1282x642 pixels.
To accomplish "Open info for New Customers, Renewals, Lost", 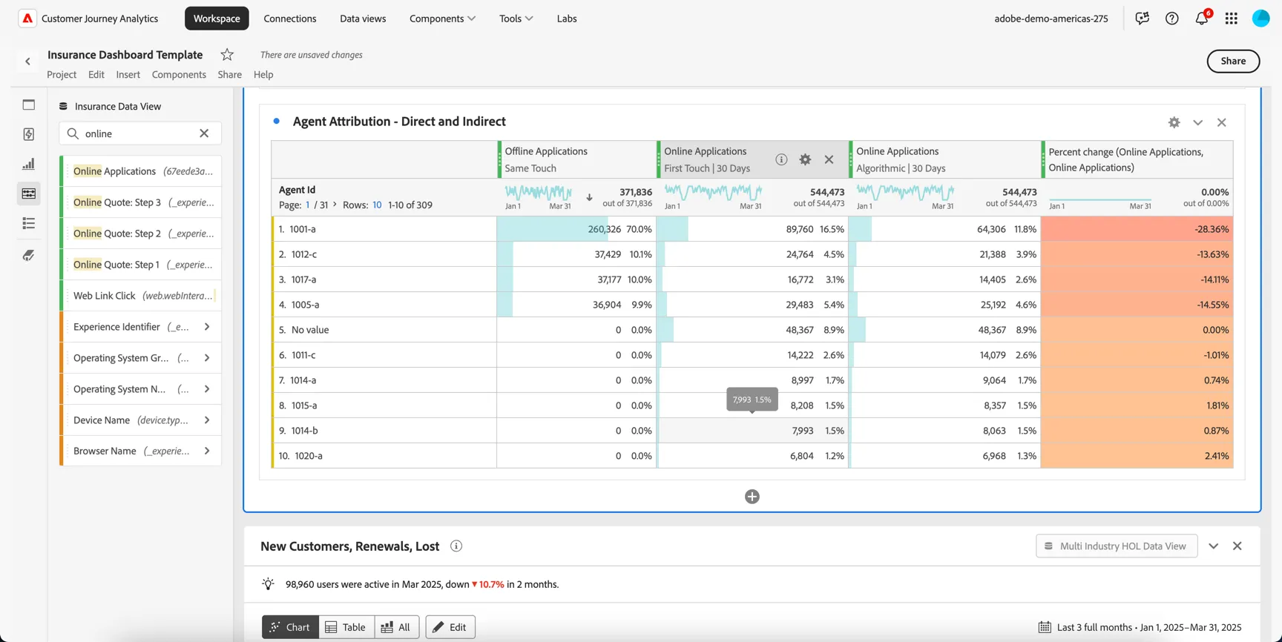I will [x=456, y=546].
